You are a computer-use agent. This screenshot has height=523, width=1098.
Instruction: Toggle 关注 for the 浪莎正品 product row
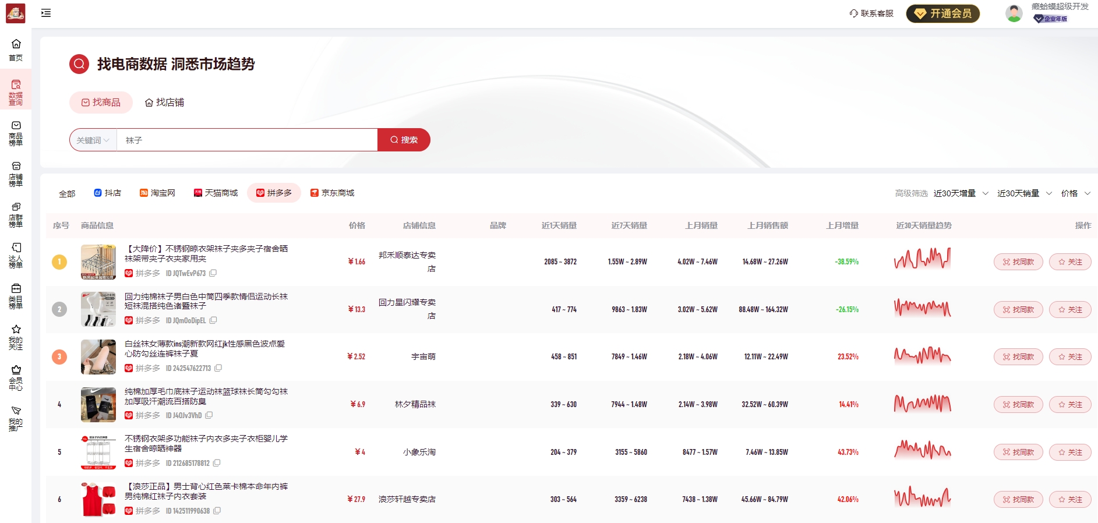click(x=1069, y=500)
